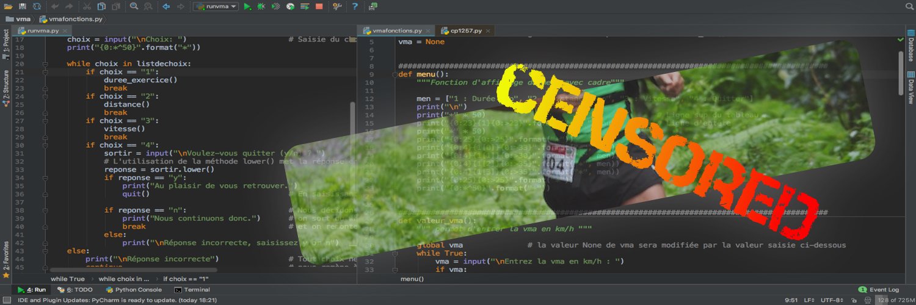Collapse the 'while choix in listdechoix' block

click(45, 63)
